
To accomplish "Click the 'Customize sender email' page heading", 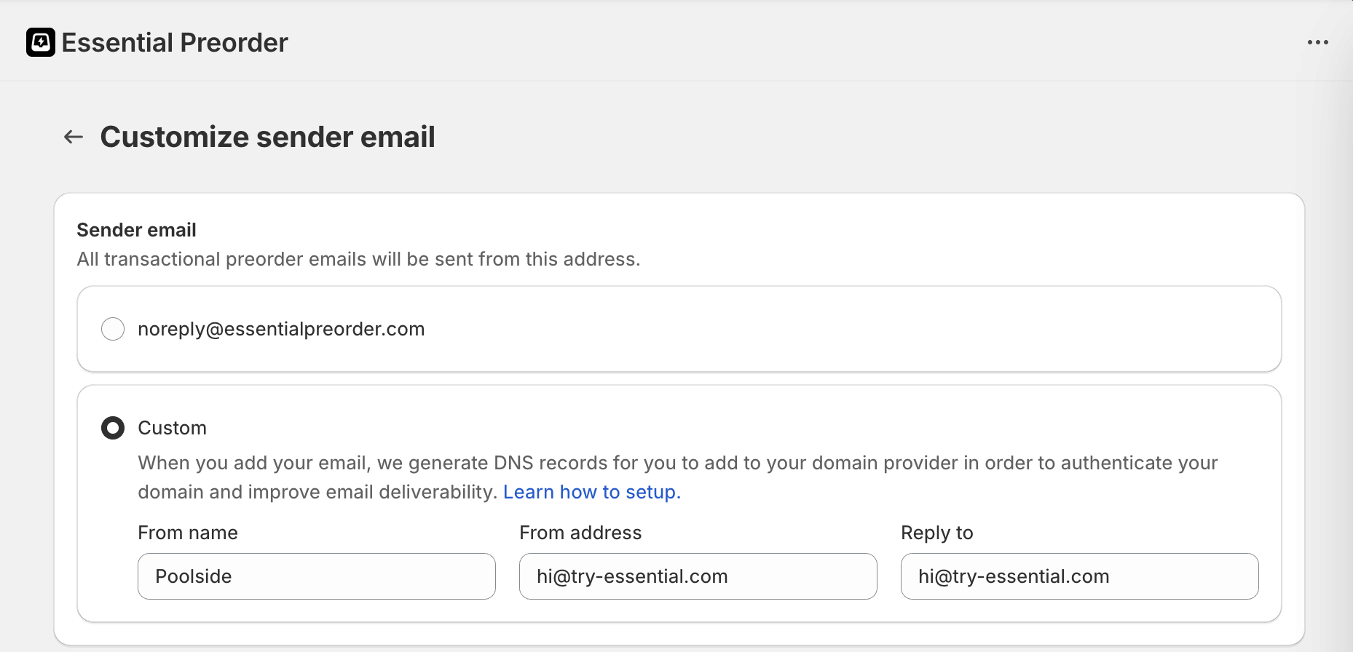I will [x=267, y=137].
